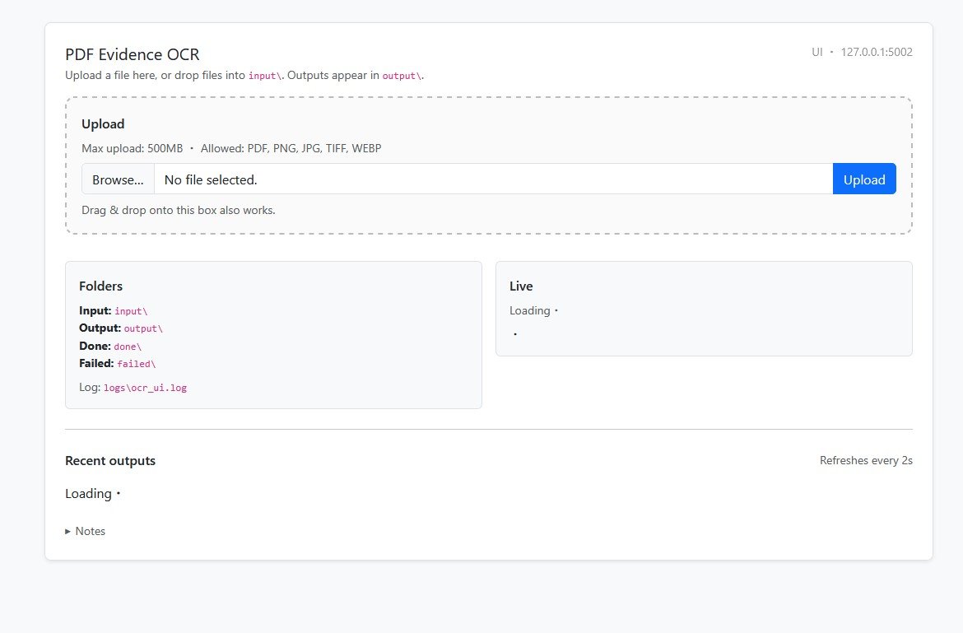
Task: Click the pink input\ code in subtitle
Action: pos(265,76)
